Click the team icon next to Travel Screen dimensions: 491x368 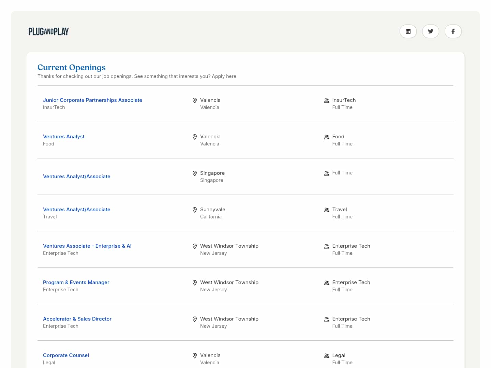pos(326,210)
